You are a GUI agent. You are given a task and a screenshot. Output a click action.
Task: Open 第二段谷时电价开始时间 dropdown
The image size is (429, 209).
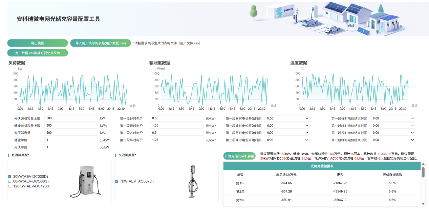286,133
